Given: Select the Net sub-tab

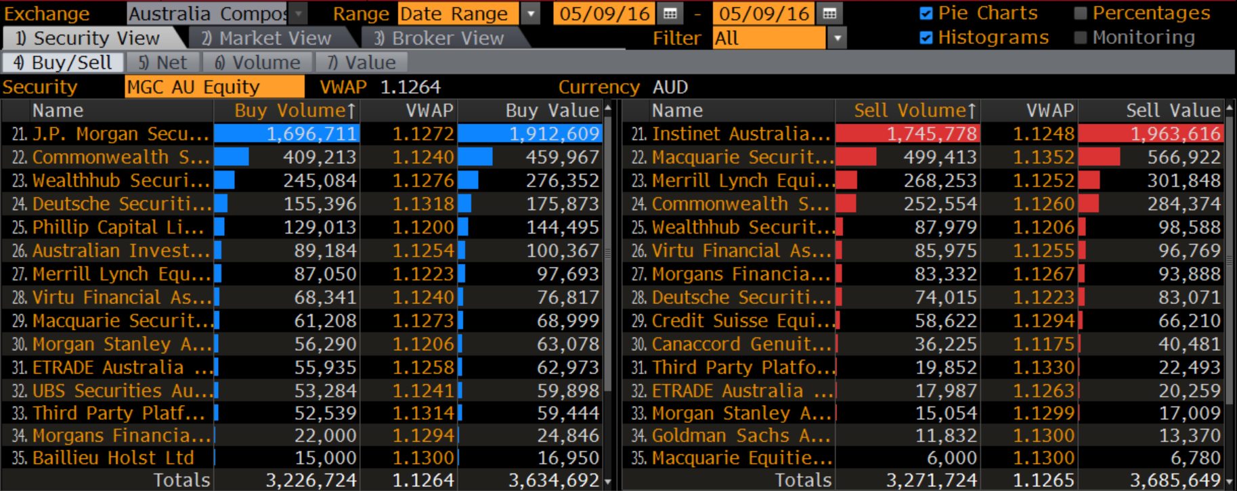Looking at the screenshot, I should pyautogui.click(x=163, y=63).
